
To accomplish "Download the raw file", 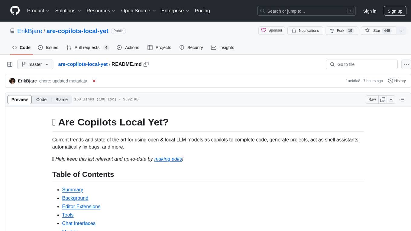I will (391, 99).
